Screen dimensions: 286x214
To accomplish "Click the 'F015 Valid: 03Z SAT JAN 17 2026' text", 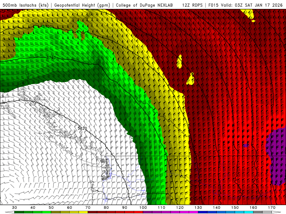I will pyautogui.click(x=246, y=5).
